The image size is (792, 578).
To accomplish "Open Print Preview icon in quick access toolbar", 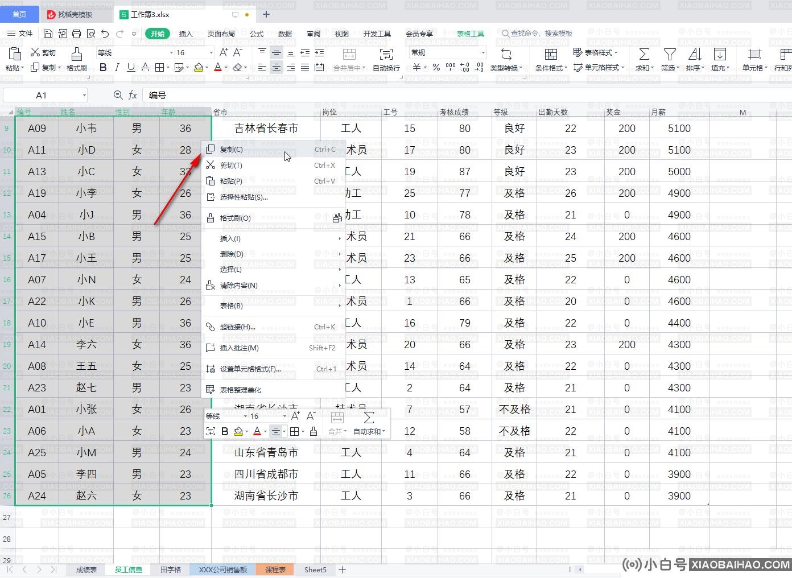I will [x=90, y=34].
